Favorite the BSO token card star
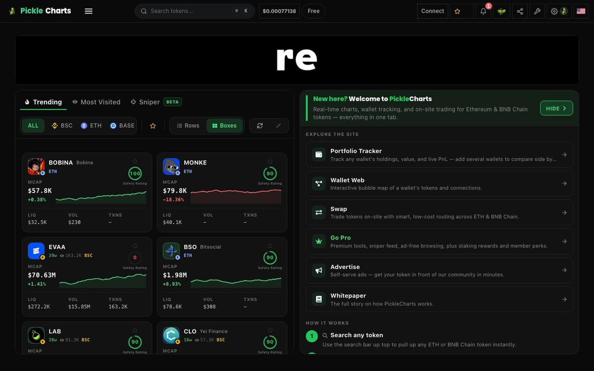Viewport: 594px width, 371px height. (x=270, y=245)
